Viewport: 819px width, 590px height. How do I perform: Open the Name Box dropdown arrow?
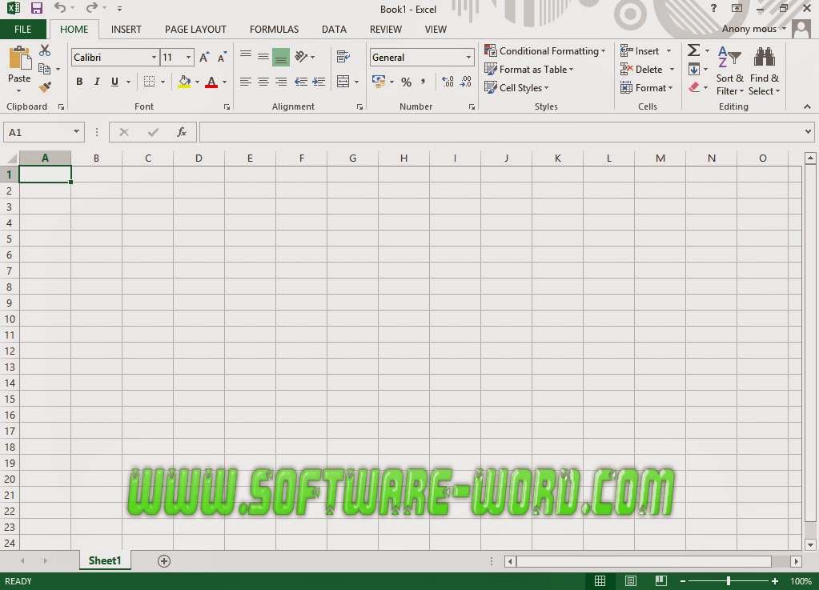tap(76, 131)
